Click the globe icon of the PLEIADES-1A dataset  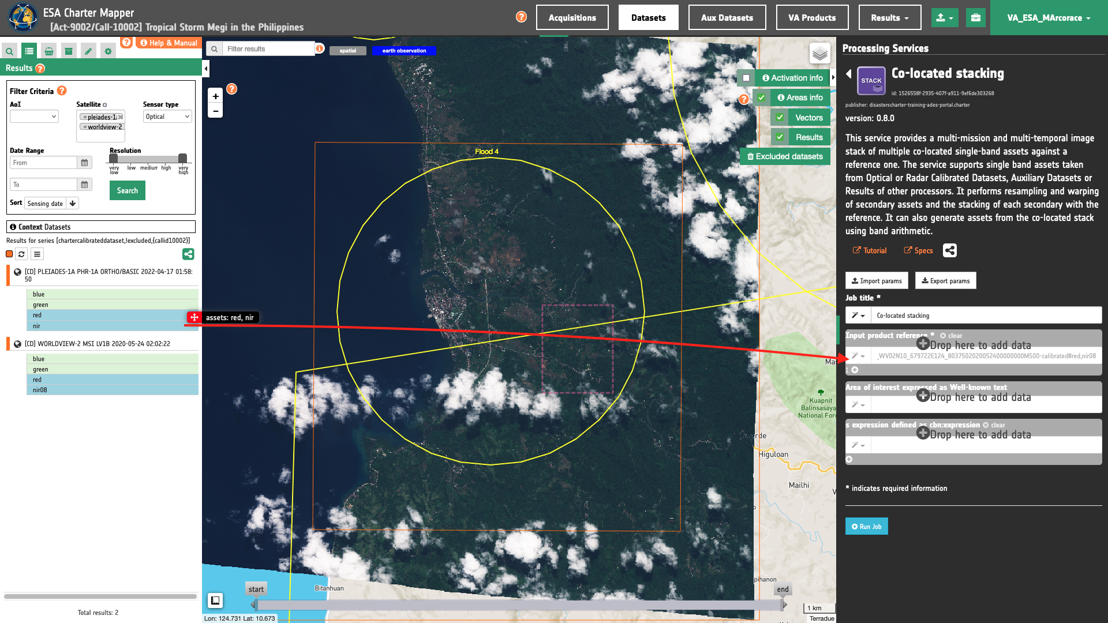(17, 272)
